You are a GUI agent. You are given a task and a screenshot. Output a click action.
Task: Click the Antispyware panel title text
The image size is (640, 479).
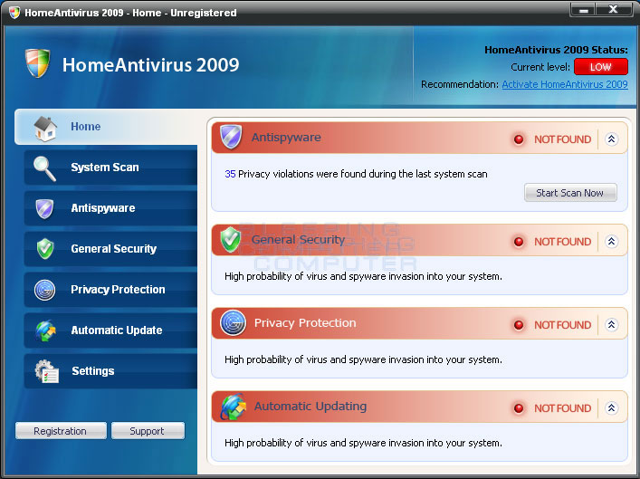(x=286, y=138)
